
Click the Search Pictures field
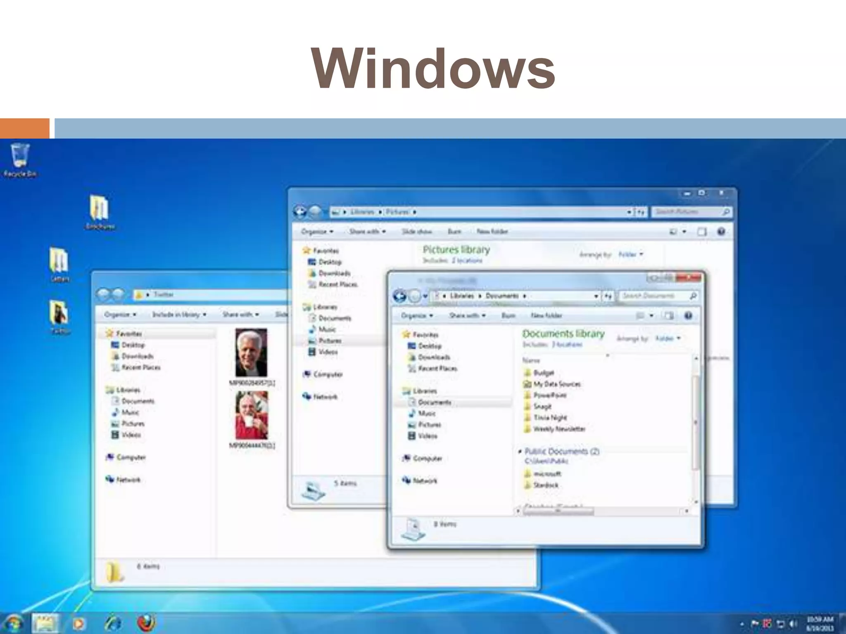coord(692,212)
